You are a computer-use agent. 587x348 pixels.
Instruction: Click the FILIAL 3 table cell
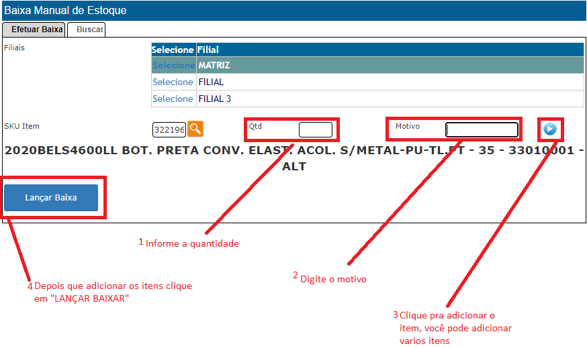point(390,99)
